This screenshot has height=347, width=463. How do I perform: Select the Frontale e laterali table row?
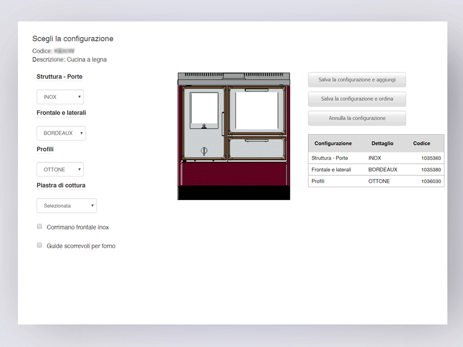tap(376, 169)
